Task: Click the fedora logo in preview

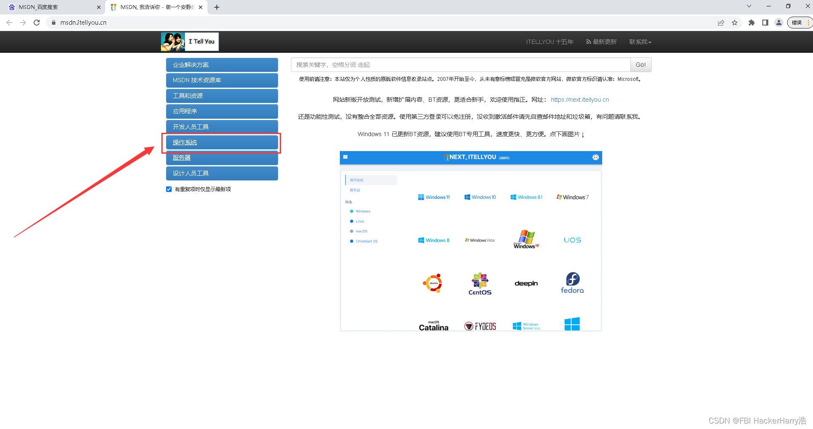Action: pyautogui.click(x=572, y=283)
